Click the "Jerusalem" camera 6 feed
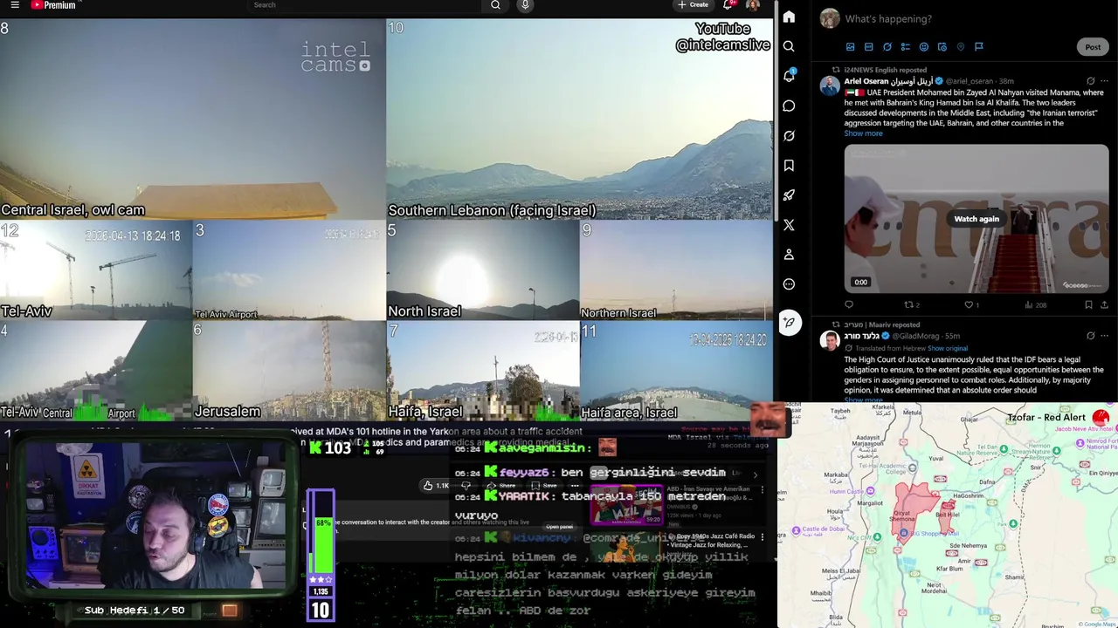This screenshot has height=628, width=1118. (x=288, y=371)
